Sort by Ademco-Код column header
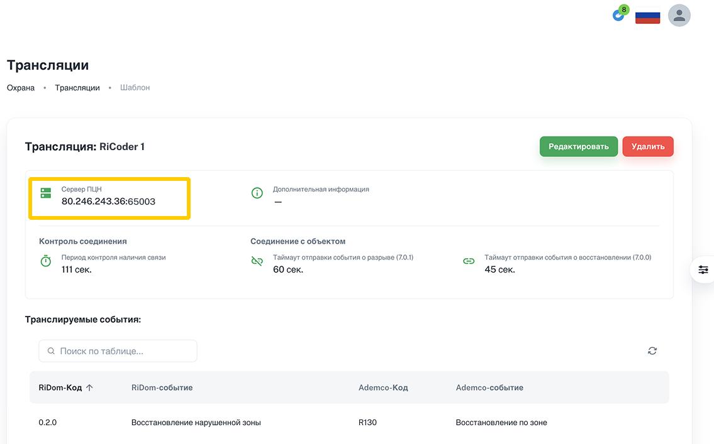Image resolution: width=714 pixels, height=444 pixels. (x=383, y=387)
